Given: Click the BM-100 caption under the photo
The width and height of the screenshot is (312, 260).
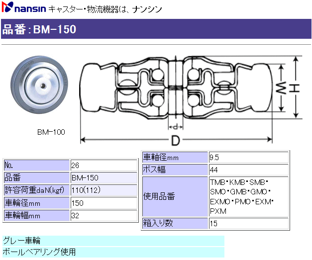Looking at the screenshot, I should click(x=51, y=132).
